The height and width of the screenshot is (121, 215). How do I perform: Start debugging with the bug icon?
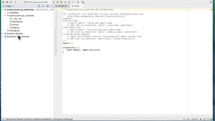(57, 2)
